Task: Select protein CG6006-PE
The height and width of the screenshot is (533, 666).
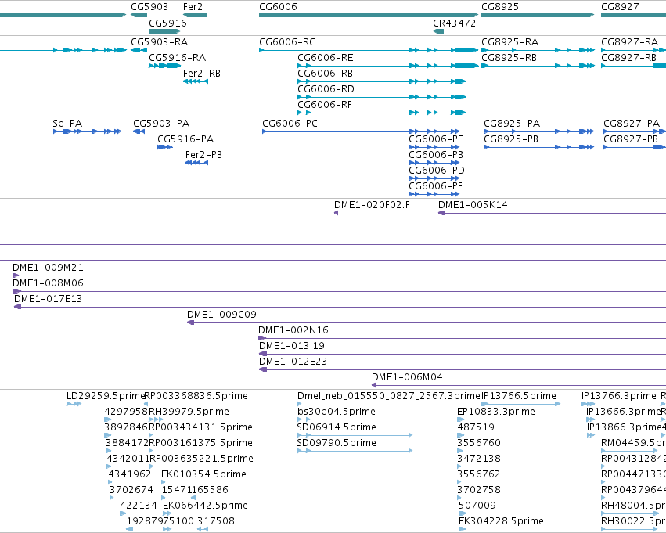Action: point(436,139)
